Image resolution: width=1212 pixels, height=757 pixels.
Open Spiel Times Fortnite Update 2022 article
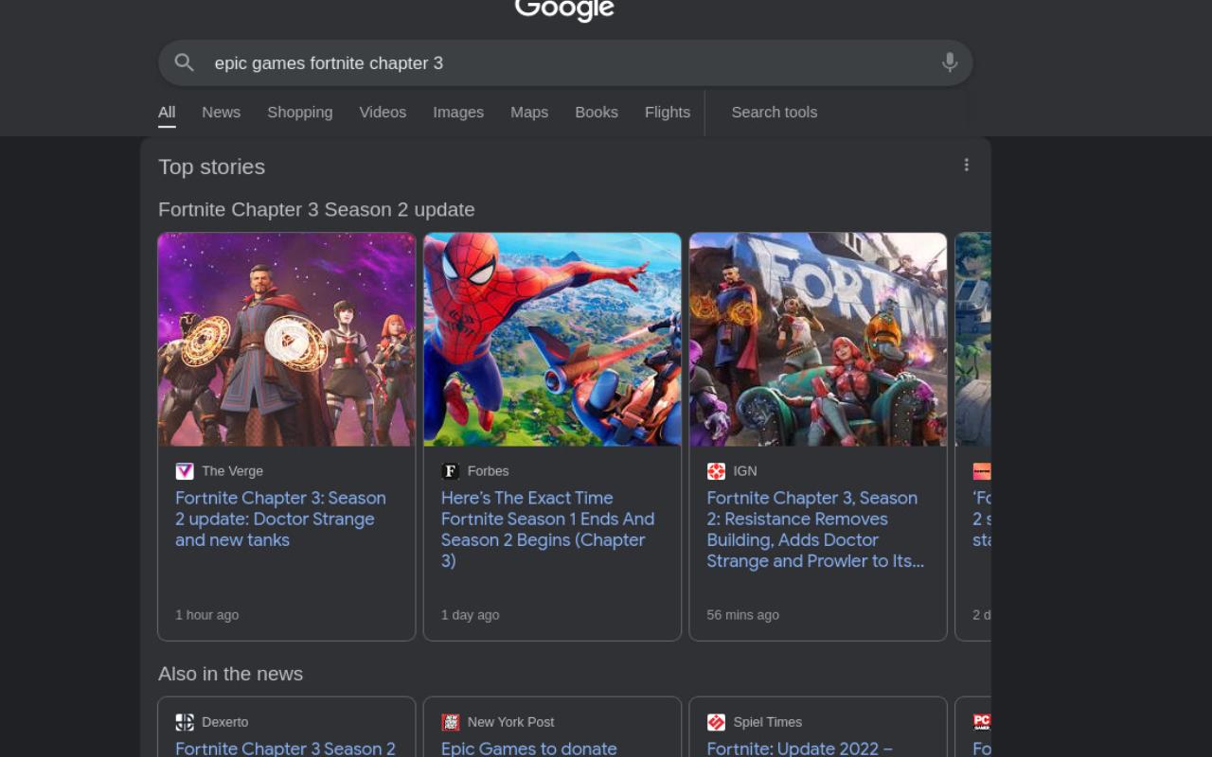(x=799, y=748)
